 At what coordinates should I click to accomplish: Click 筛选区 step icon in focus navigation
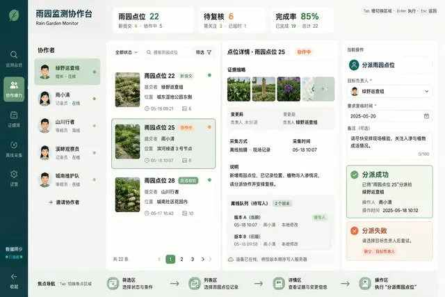113,283
